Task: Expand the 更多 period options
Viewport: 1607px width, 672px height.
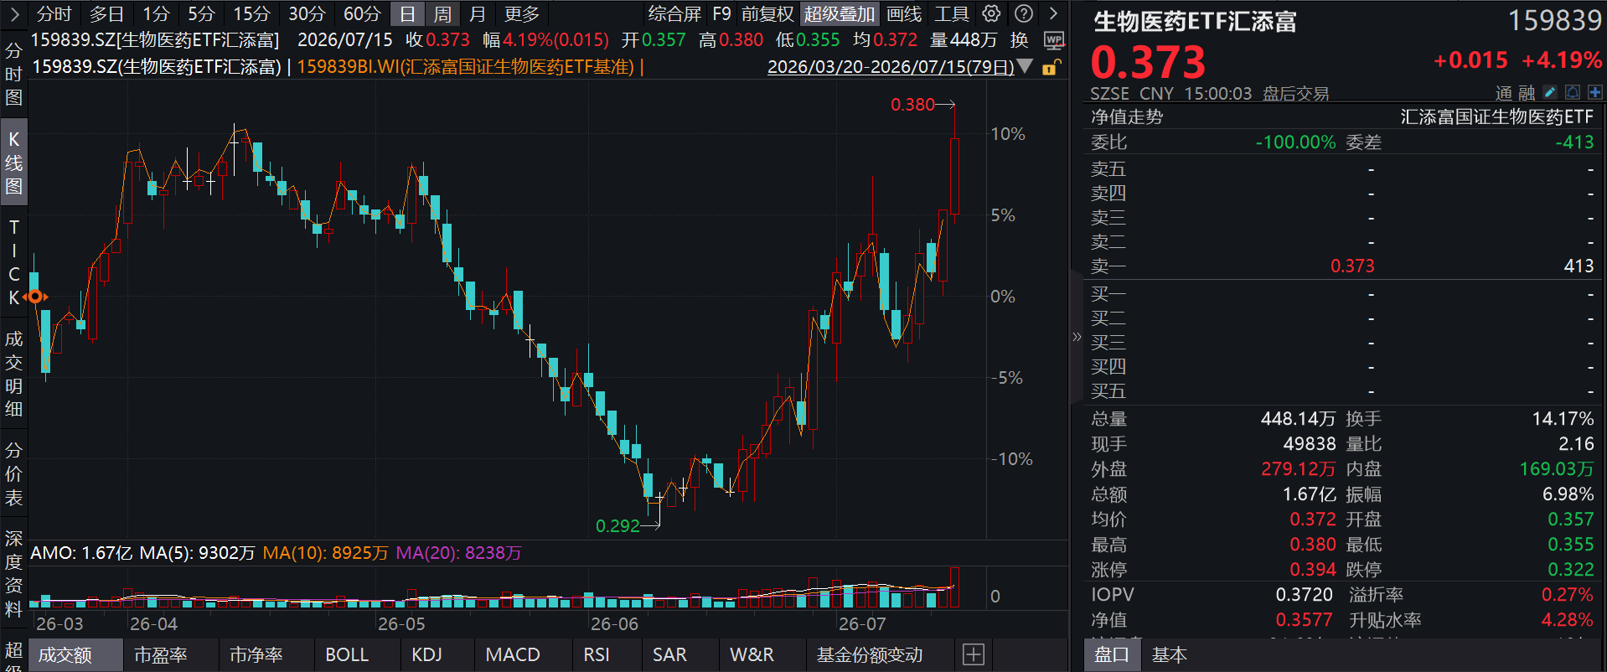Action: pos(522,13)
